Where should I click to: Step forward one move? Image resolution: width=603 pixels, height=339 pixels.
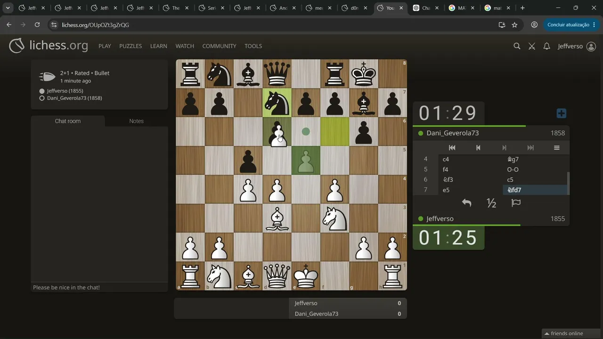504,148
